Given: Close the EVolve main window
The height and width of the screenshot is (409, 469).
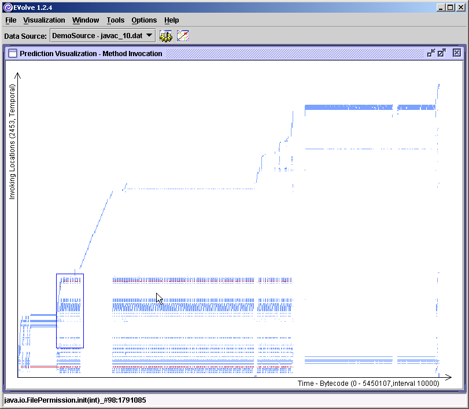Looking at the screenshot, I should [461, 8].
